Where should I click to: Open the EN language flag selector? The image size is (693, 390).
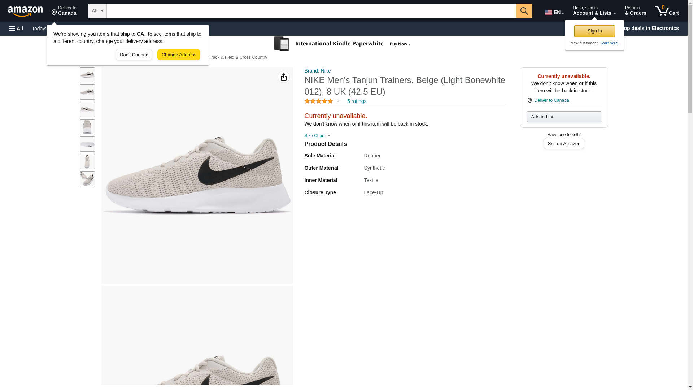pos(554,12)
